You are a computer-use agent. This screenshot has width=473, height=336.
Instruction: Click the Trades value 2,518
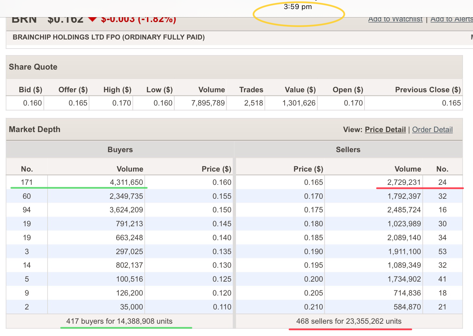(253, 103)
